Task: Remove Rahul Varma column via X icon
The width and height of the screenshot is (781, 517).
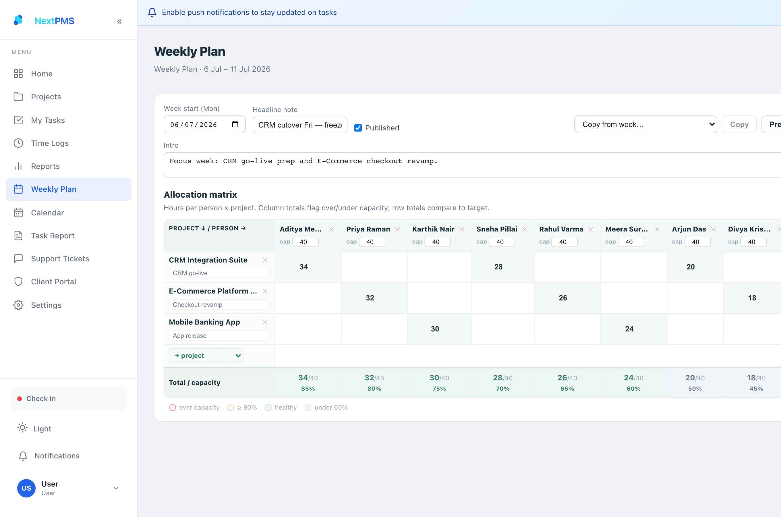Action: pyautogui.click(x=591, y=229)
